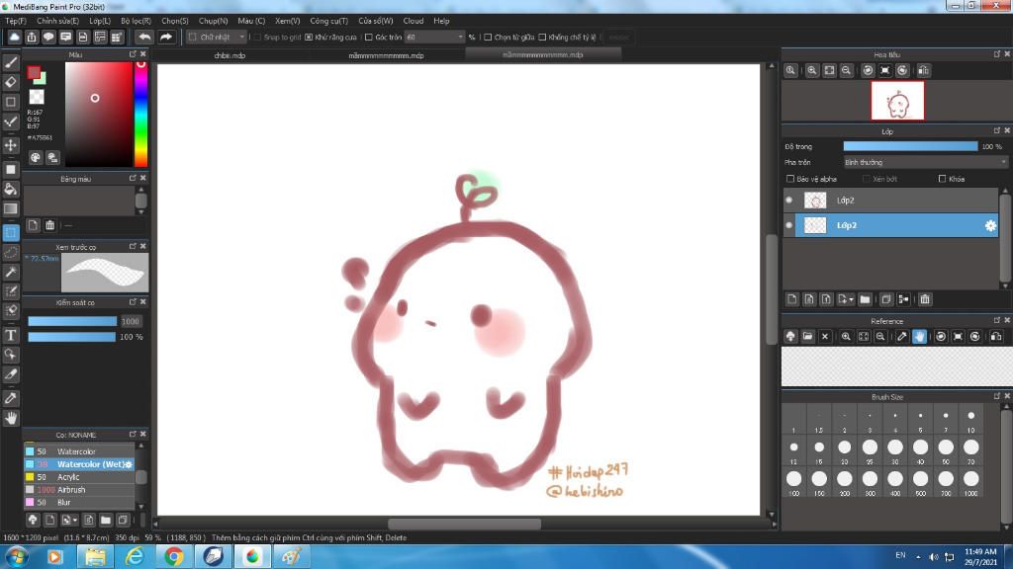
Task: Open an image file in the Reference panel
Action: click(x=807, y=336)
